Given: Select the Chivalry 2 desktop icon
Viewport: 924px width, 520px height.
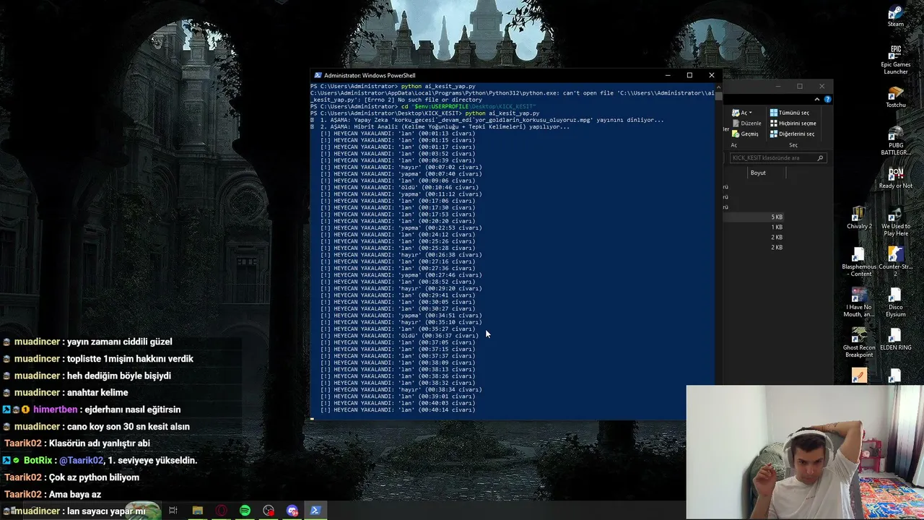Looking at the screenshot, I should tap(859, 218).
